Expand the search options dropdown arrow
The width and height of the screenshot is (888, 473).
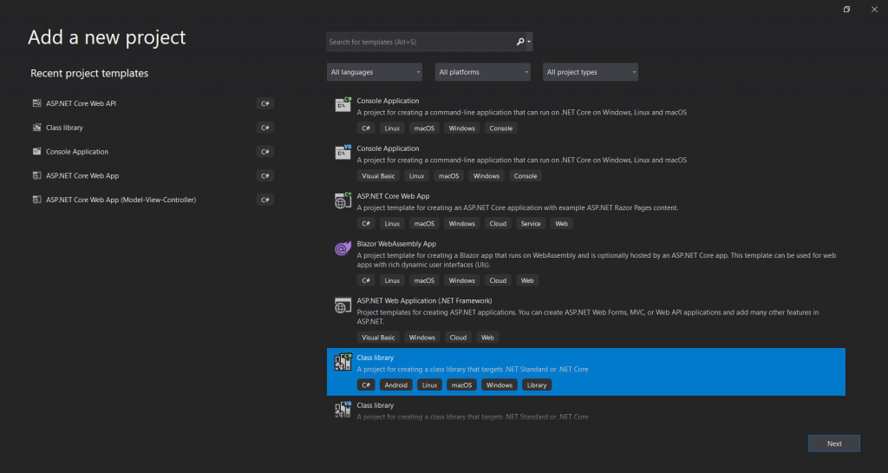click(529, 42)
